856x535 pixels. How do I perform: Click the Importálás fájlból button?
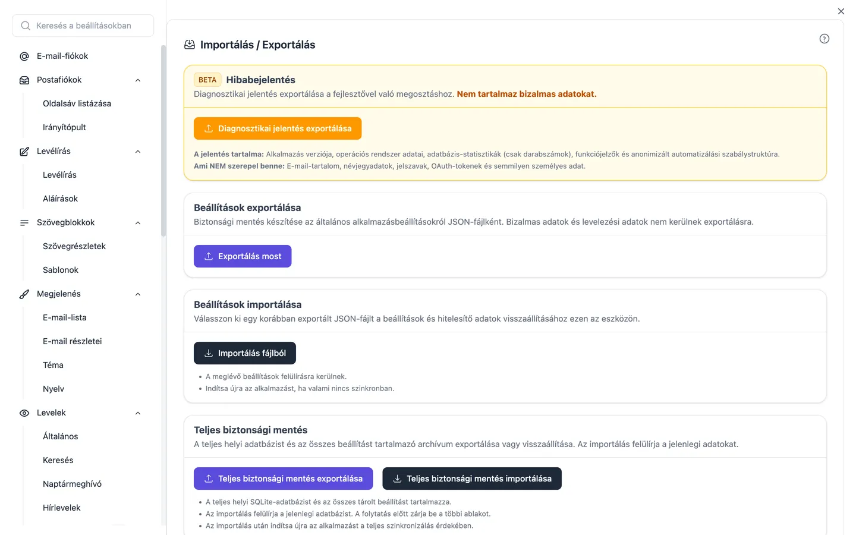(x=245, y=353)
